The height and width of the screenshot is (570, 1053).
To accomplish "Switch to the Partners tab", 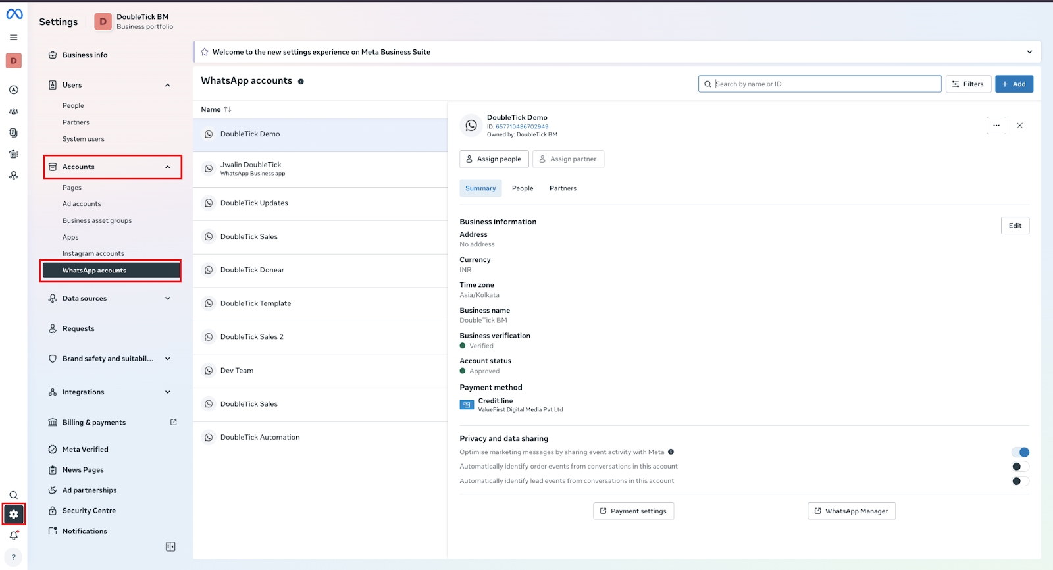I will click(563, 188).
